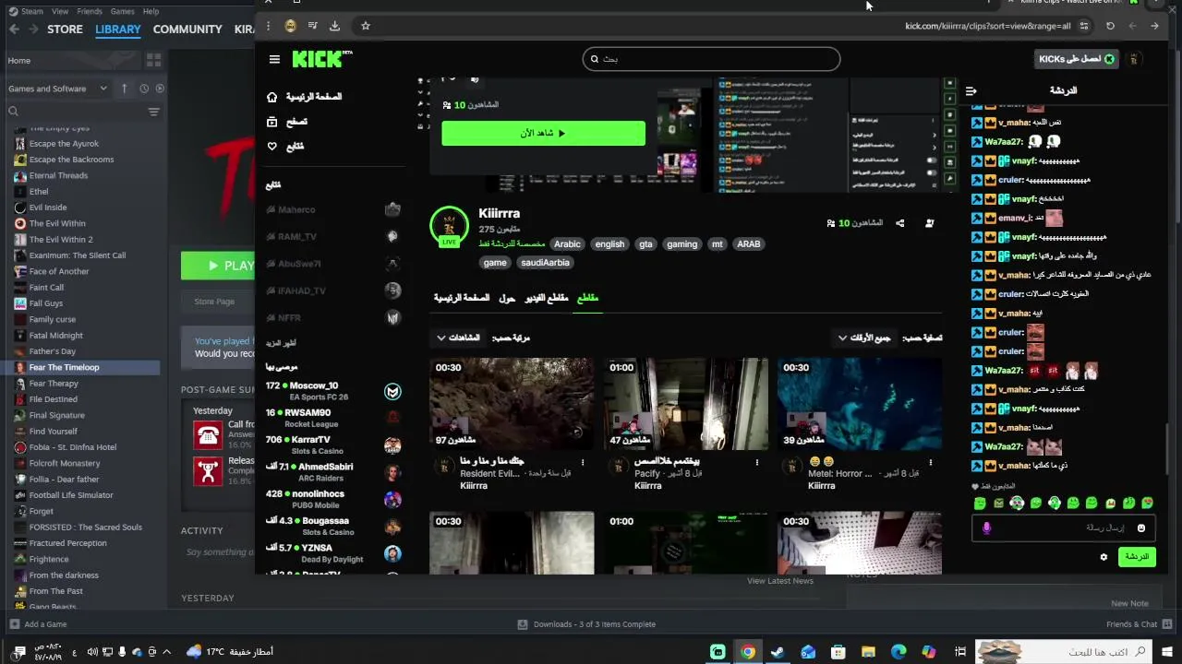Click Steam library recent clock icon
This screenshot has height=664, width=1182.
point(144,89)
